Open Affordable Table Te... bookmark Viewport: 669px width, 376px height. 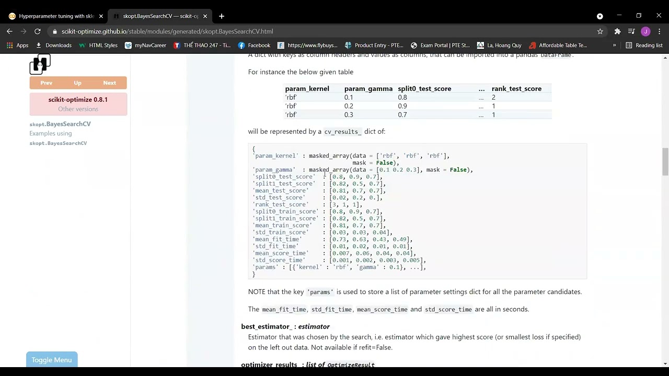point(558,45)
